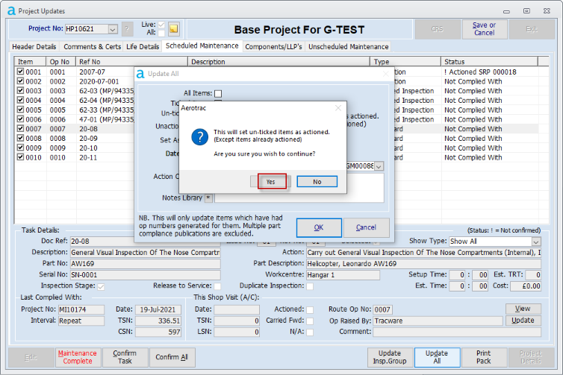Click the Aerotrac logo in Project Updates title bar
The height and width of the screenshot is (375, 563).
click(11, 11)
